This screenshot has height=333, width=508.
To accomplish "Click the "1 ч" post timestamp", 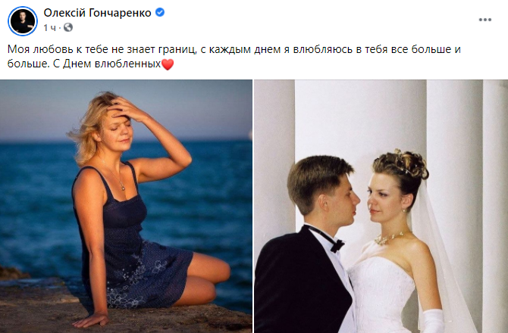I will click(x=49, y=28).
